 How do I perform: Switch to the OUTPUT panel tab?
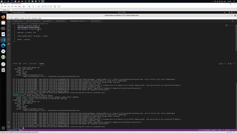[24, 64]
